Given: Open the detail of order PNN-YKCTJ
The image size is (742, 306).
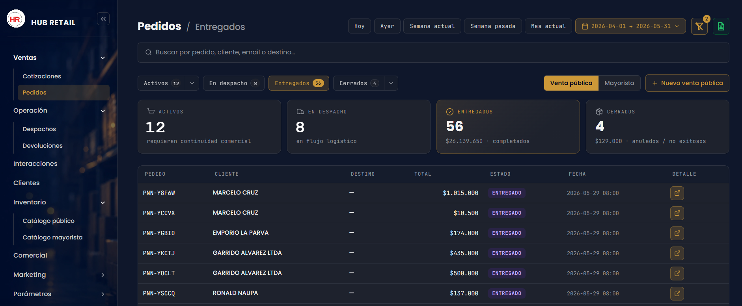Looking at the screenshot, I should click(x=677, y=253).
